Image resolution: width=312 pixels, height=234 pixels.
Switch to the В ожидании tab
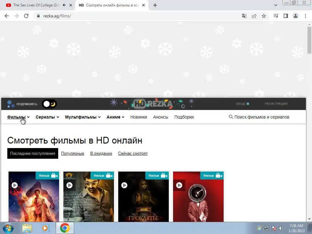101,154
